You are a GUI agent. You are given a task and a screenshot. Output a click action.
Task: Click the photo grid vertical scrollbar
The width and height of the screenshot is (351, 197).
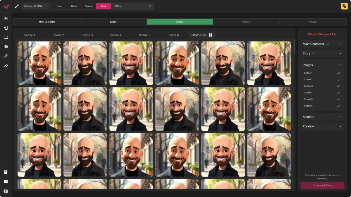294,47
